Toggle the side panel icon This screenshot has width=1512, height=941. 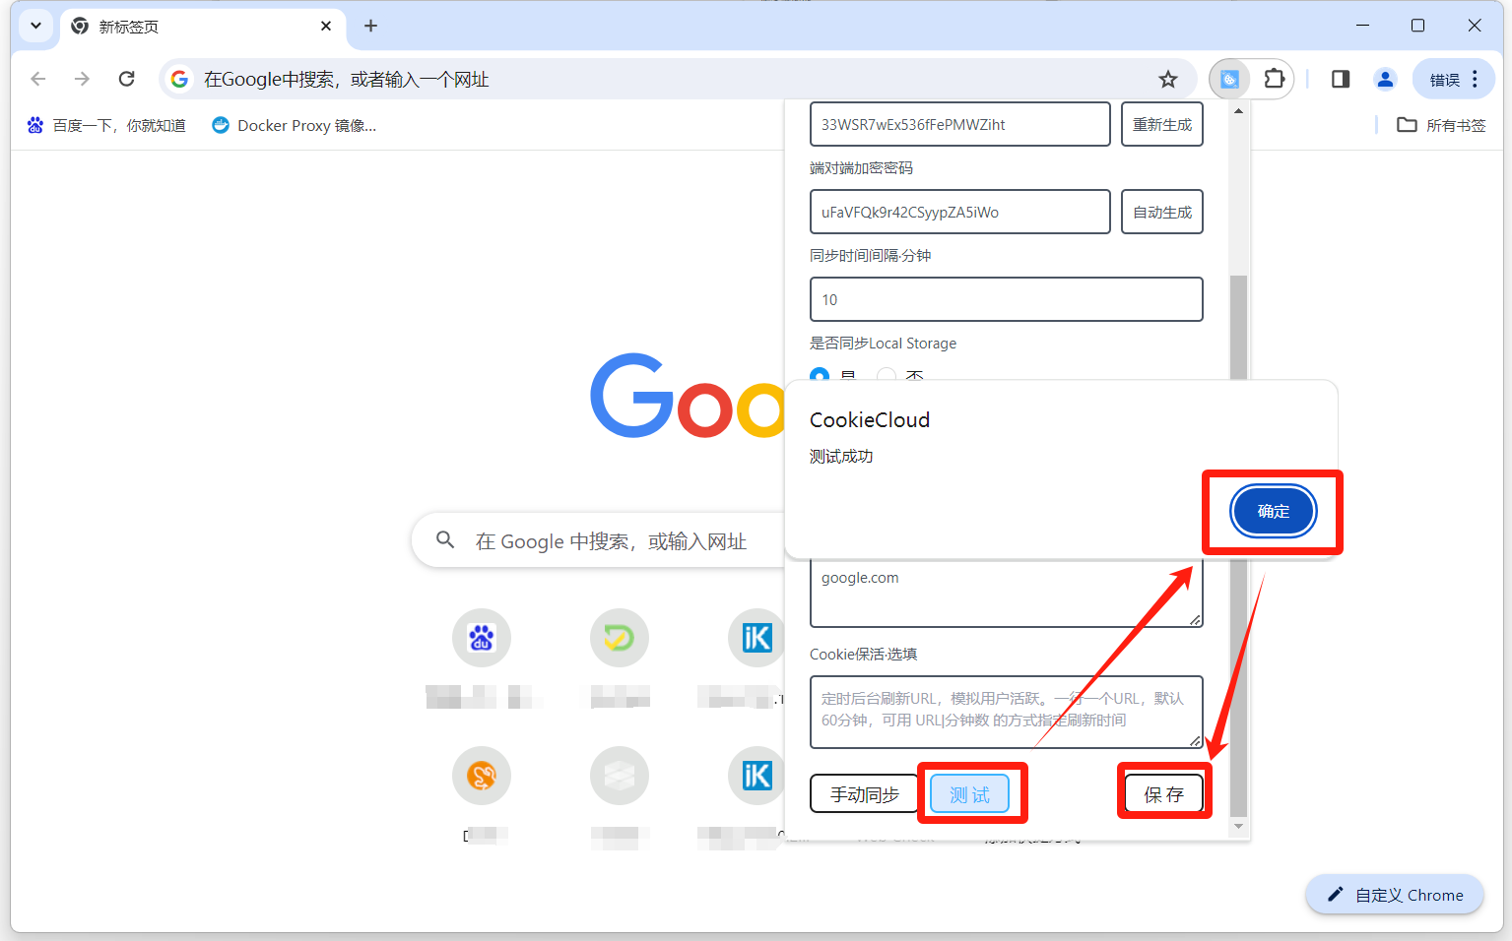click(x=1340, y=79)
